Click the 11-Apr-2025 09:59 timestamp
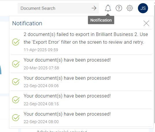This screenshot has width=155, height=132. click(x=41, y=50)
